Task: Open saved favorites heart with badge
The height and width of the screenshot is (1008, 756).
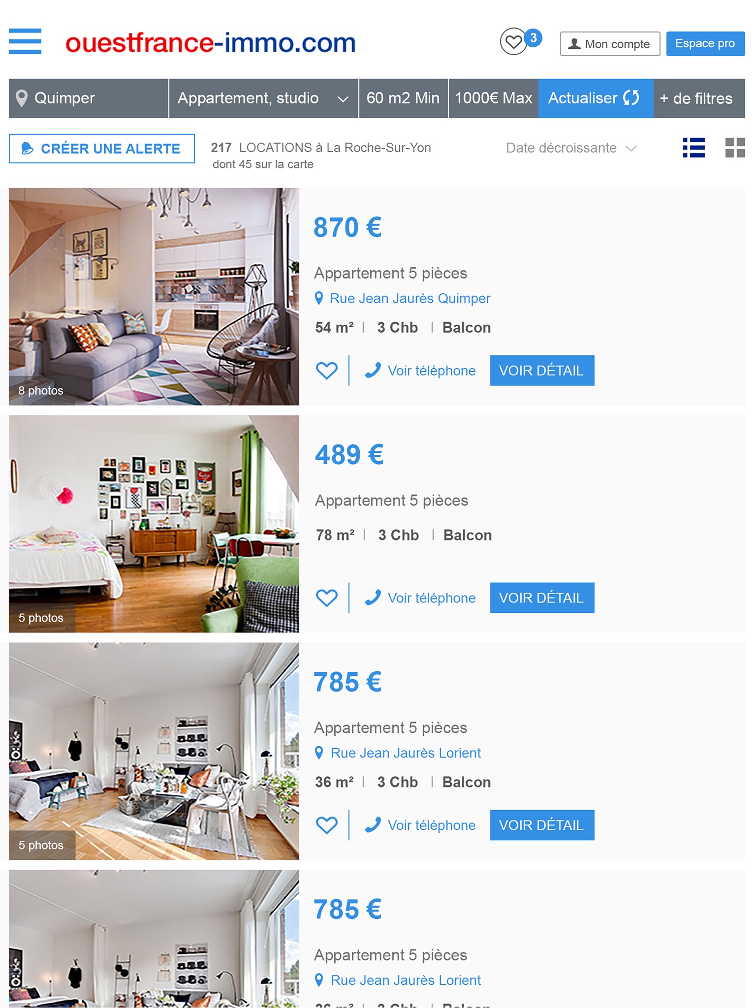Action: [x=521, y=41]
